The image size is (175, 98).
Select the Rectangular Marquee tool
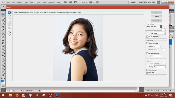pyautogui.click(x=3, y=17)
